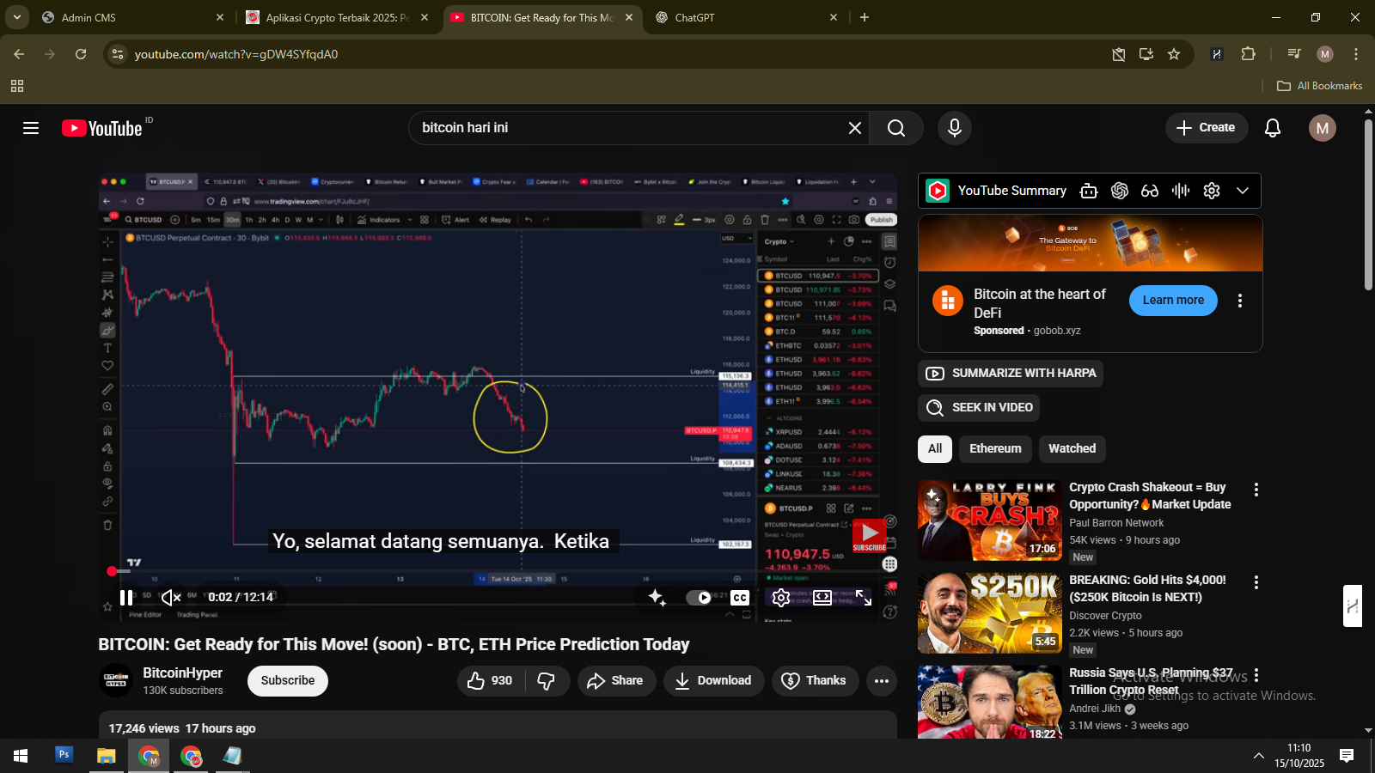1375x773 pixels.
Task: Open YouTube hamburger guide menu
Action: (31, 128)
